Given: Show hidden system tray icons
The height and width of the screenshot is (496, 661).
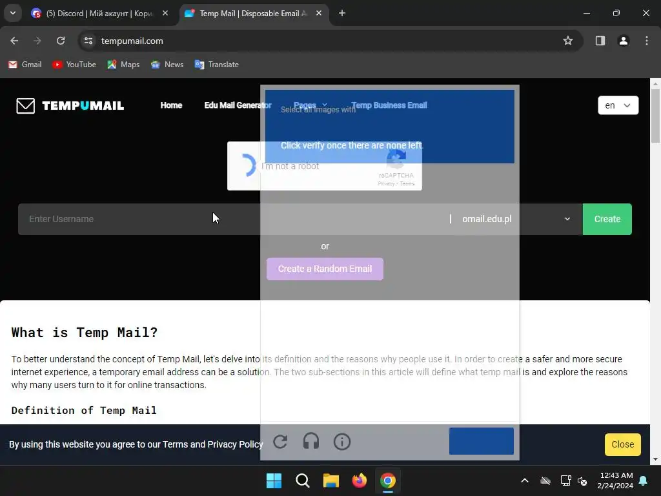Looking at the screenshot, I should click(525, 480).
